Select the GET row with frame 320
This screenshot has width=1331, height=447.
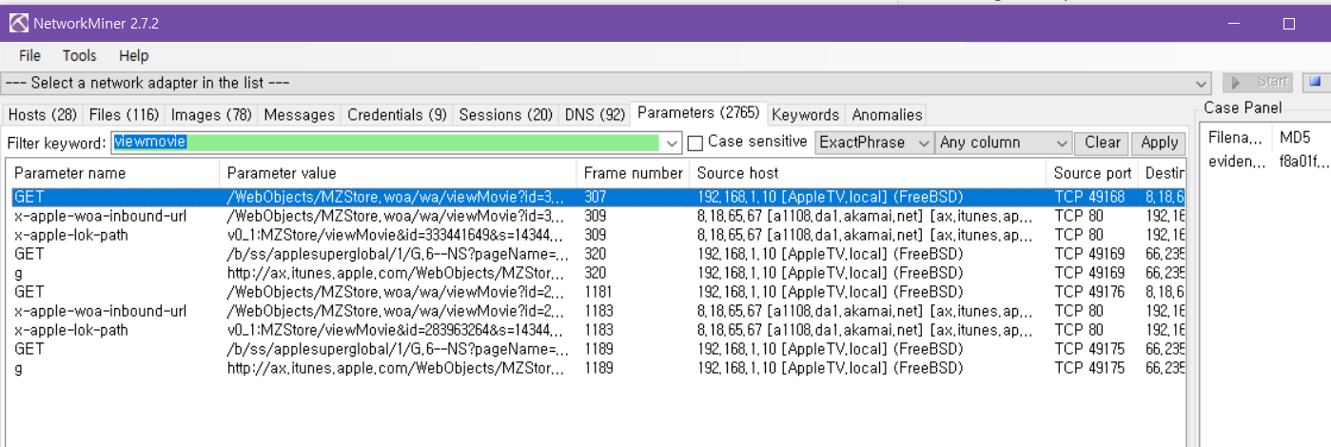click(597, 254)
